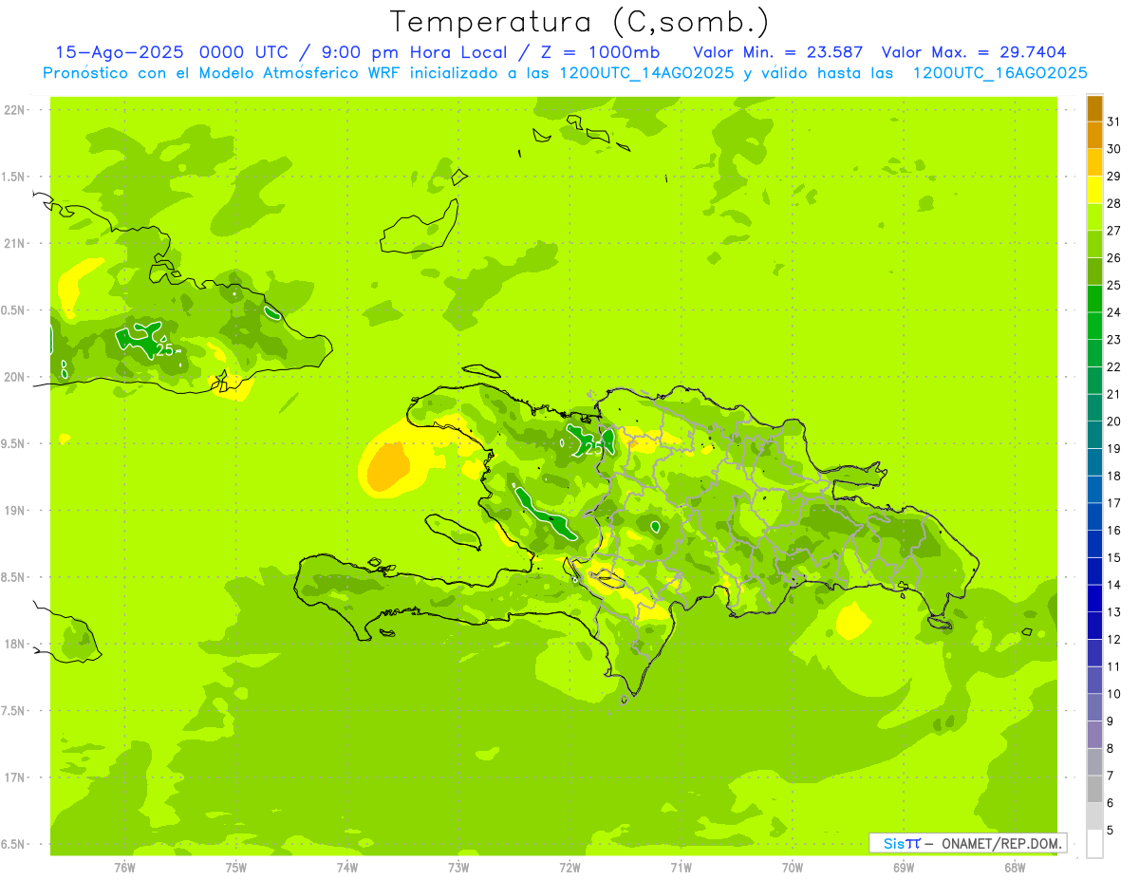The width and height of the screenshot is (1139, 880).
Task: Click the "76W" longitude axis label
Action: [124, 867]
